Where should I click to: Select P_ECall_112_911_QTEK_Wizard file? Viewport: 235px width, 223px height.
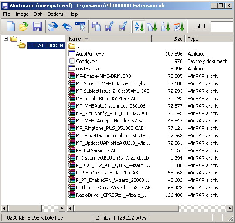click(113, 165)
